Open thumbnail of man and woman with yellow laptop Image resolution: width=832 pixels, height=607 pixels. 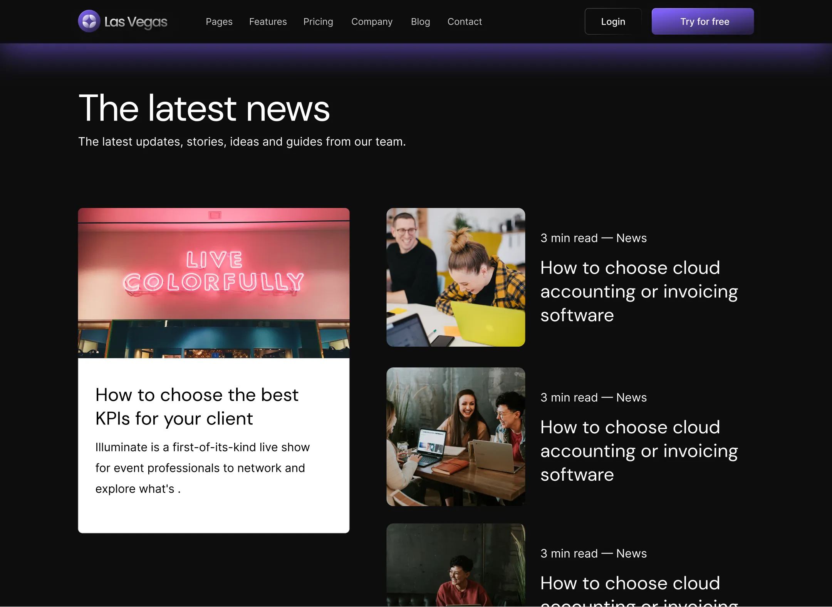(456, 277)
